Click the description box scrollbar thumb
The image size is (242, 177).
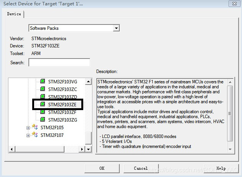click(x=230, y=113)
